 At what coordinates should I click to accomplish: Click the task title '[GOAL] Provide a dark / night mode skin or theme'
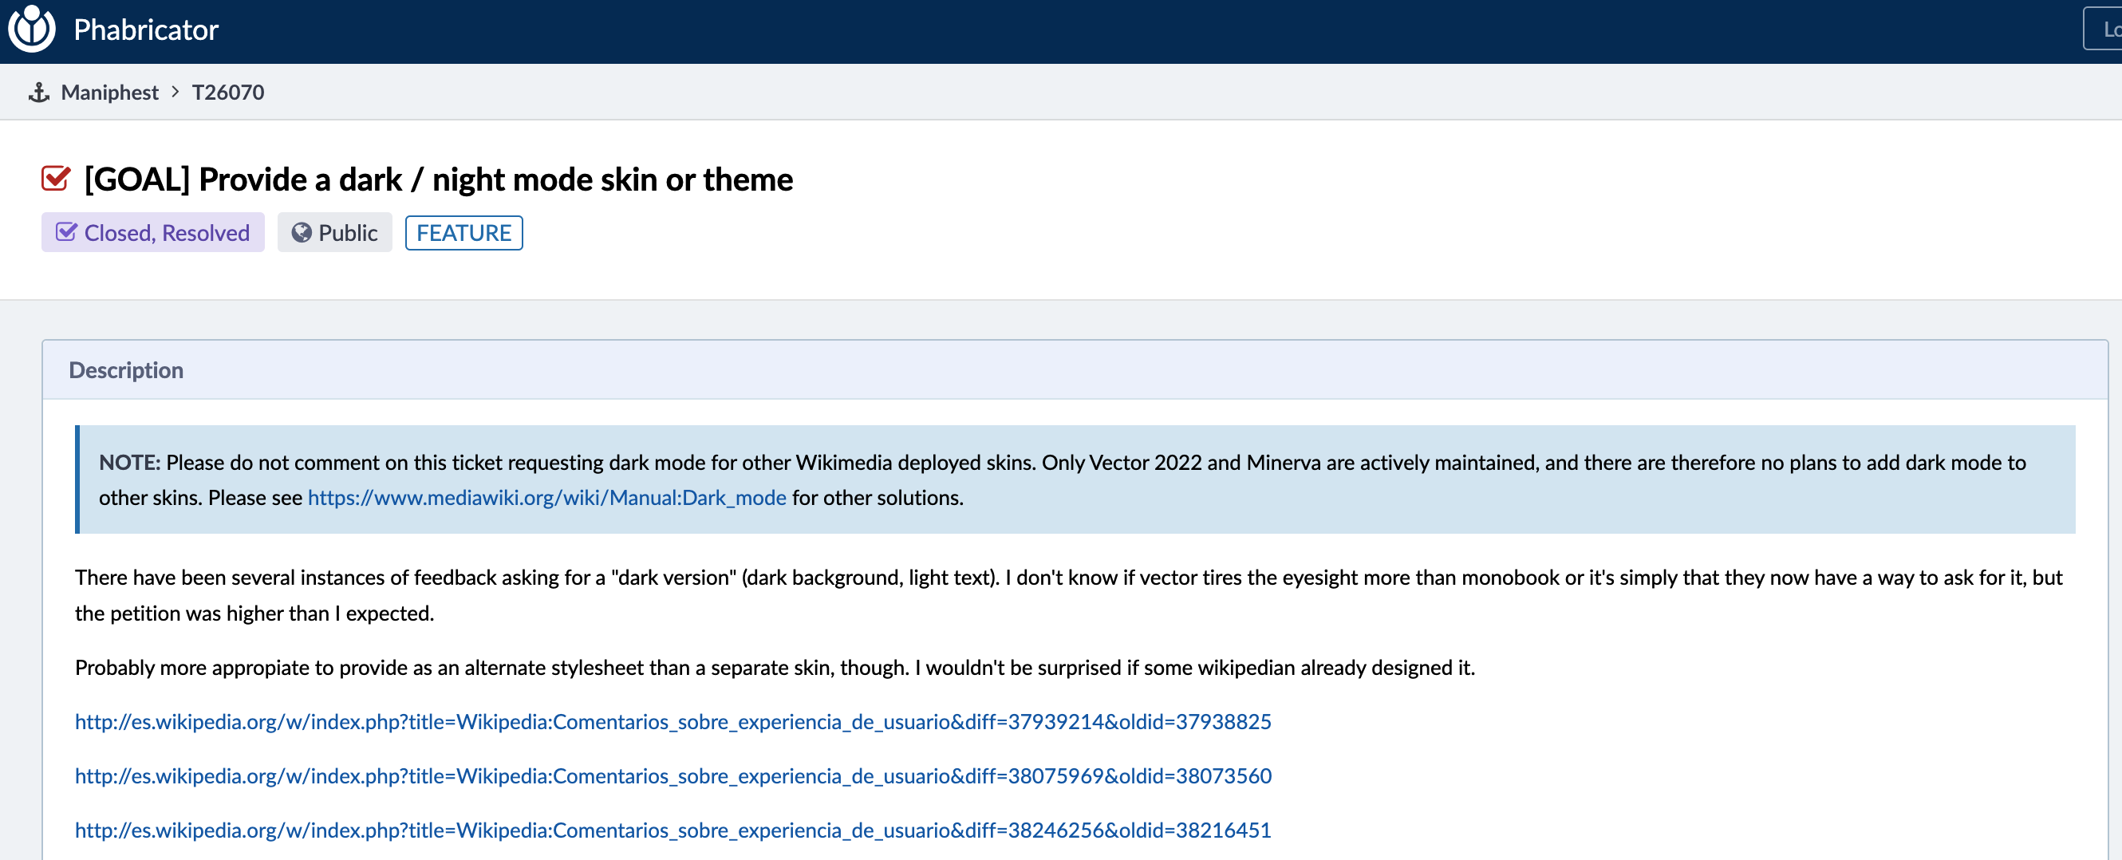tap(438, 179)
